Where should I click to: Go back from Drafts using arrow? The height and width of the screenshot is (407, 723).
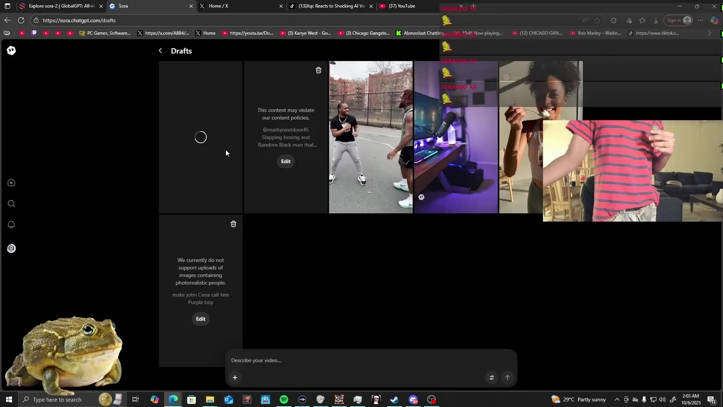pyautogui.click(x=160, y=51)
